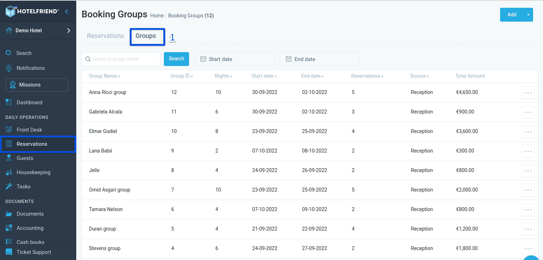
Task: Click the Booking Groups breadcrumb
Action: 186,16
